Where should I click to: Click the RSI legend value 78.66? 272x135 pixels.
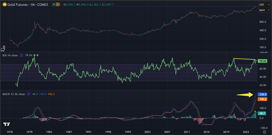pyautogui.click(x=29, y=55)
